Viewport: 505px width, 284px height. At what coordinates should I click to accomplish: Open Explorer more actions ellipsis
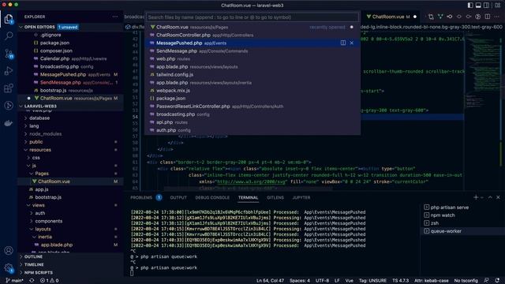coord(115,17)
